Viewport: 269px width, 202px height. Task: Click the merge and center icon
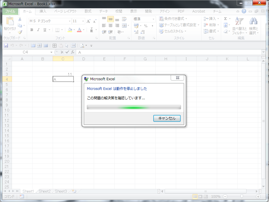[124, 26]
